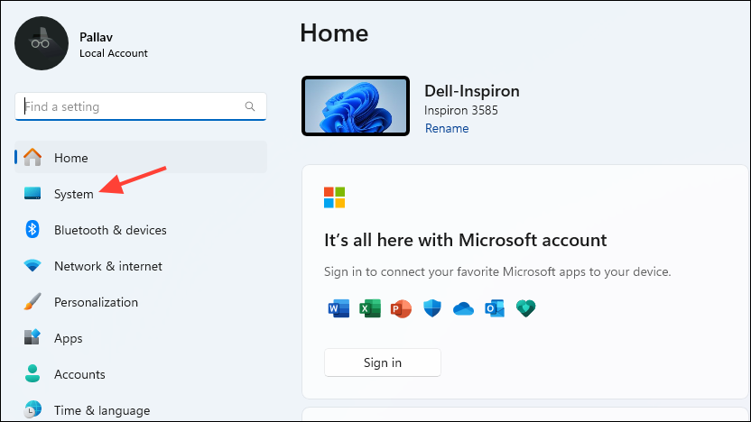751x422 pixels.
Task: Click the 'Sign in to connect' description text
Action: (497, 271)
